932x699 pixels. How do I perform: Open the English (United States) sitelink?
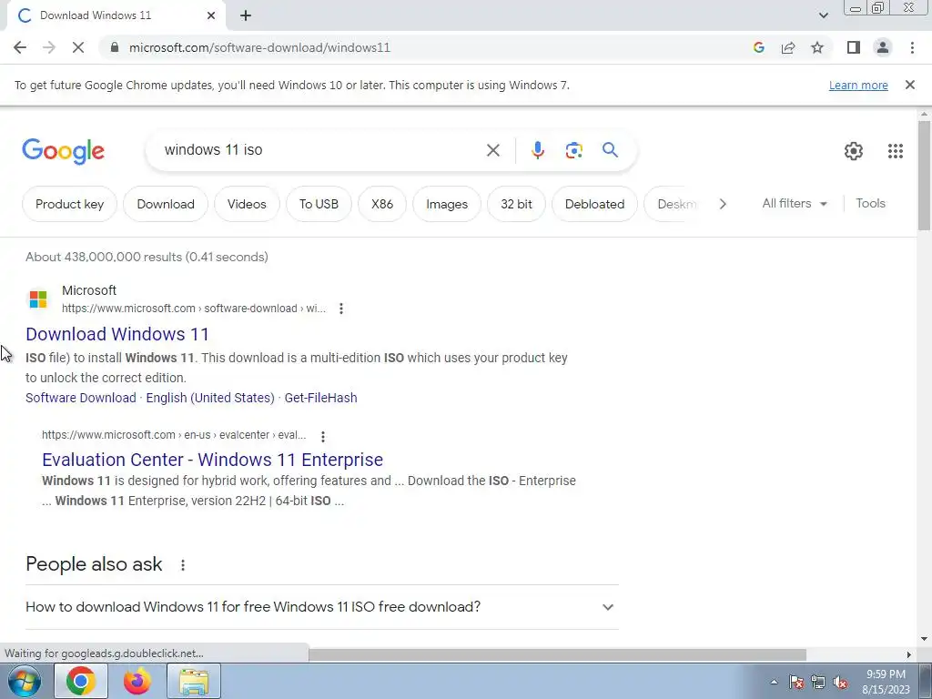tap(210, 398)
